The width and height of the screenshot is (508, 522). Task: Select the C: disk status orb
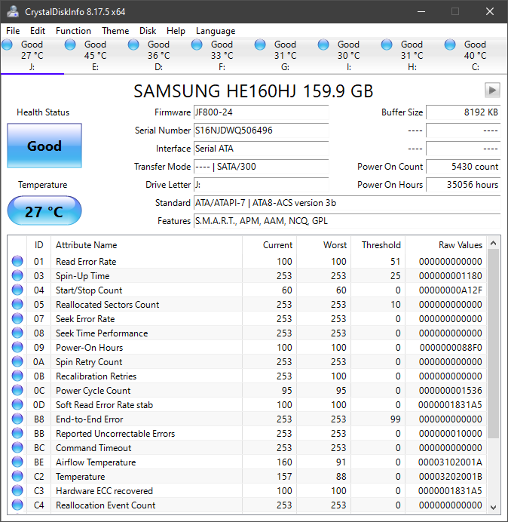click(450, 45)
